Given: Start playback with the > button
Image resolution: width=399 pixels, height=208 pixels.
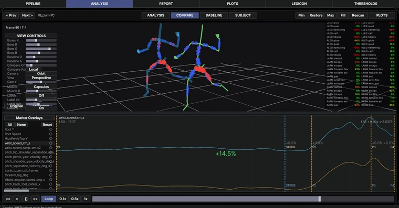Looking at the screenshot, I should pos(17,199).
